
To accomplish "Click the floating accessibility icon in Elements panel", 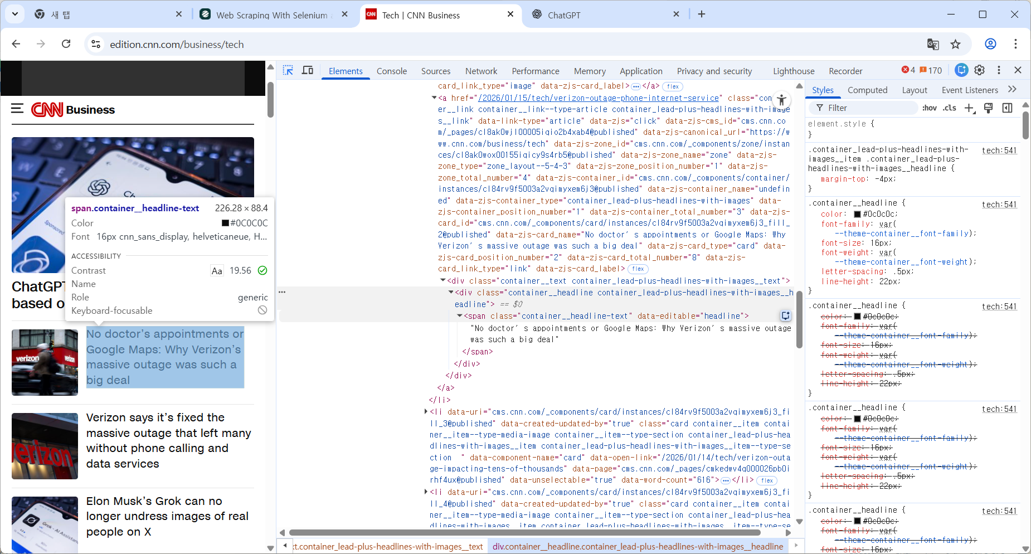I will tap(782, 100).
